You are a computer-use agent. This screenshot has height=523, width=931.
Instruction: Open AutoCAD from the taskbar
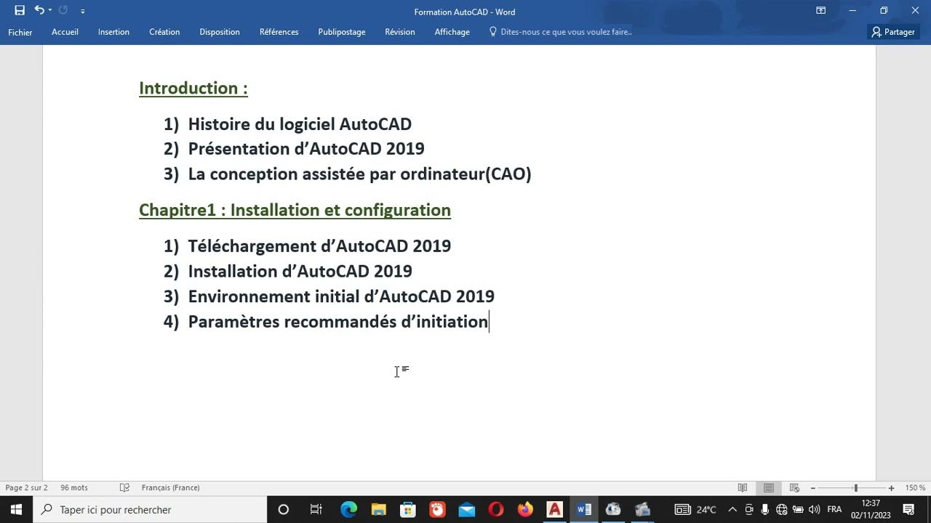coord(554,510)
